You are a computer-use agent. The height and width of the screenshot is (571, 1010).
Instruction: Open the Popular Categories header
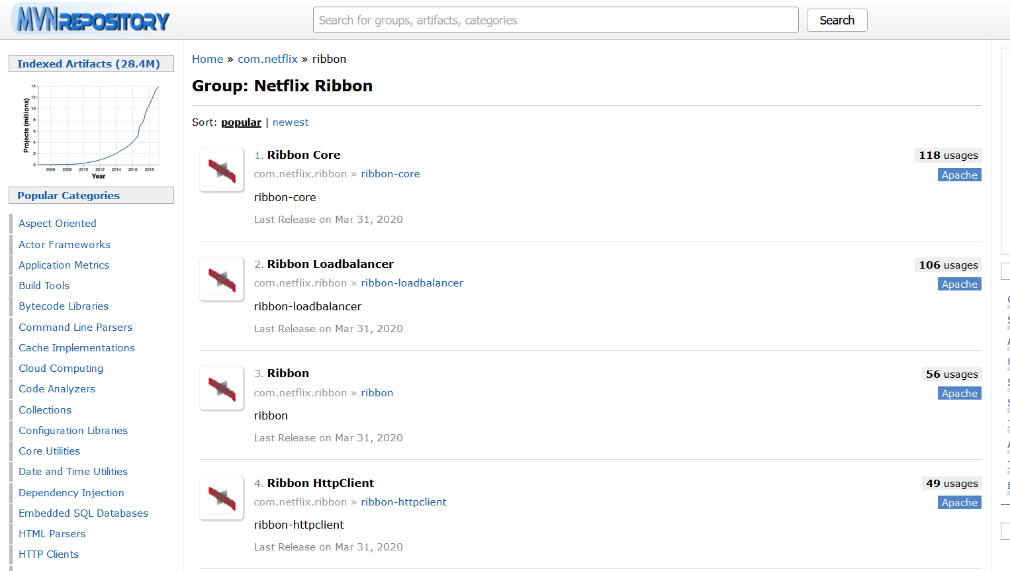click(91, 195)
